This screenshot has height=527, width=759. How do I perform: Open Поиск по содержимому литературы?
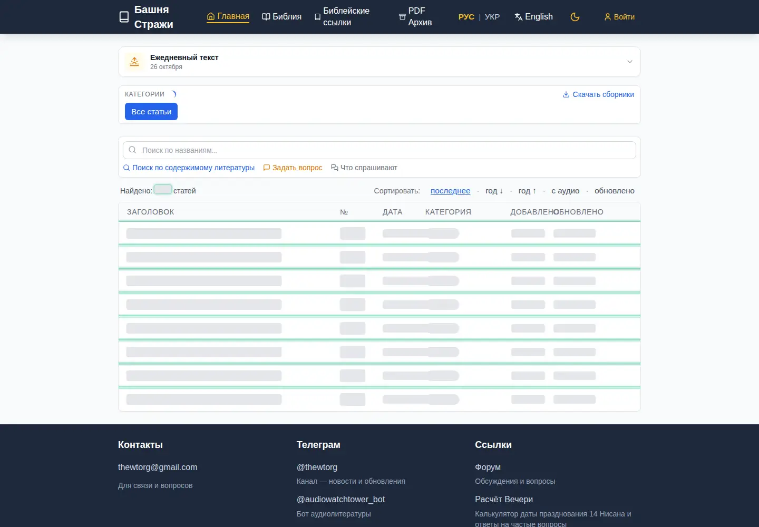pos(189,168)
